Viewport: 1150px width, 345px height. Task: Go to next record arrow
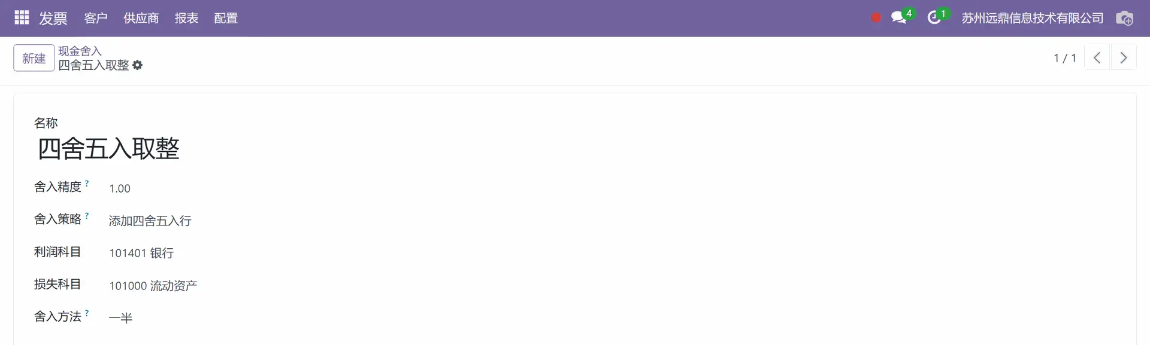click(1124, 57)
